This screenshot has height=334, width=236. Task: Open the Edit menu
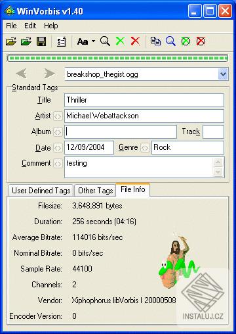[30, 26]
